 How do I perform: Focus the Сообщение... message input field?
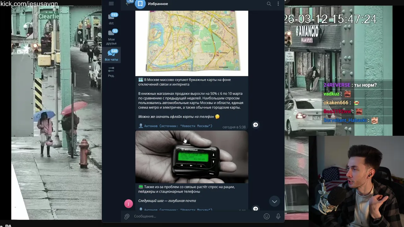pyautogui.click(x=197, y=216)
